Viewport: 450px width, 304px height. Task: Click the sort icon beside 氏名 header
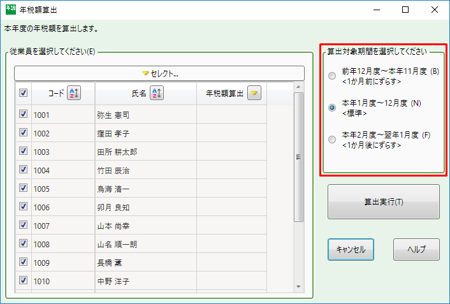point(157,93)
